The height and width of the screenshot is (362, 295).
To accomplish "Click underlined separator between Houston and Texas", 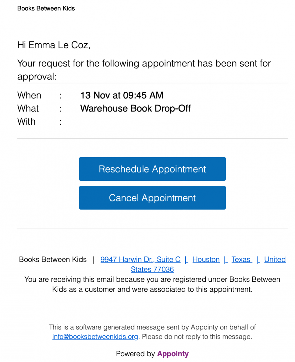I will coord(225,259).
